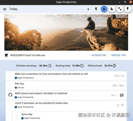
Task: Click the Without break stopwatch icon
Action: click(x=114, y=66)
